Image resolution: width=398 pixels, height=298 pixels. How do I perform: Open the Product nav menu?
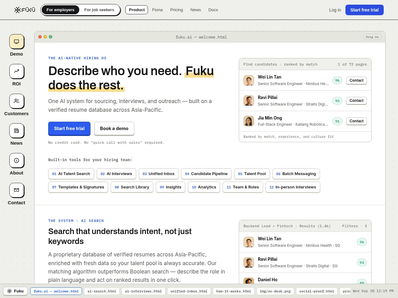(137, 10)
